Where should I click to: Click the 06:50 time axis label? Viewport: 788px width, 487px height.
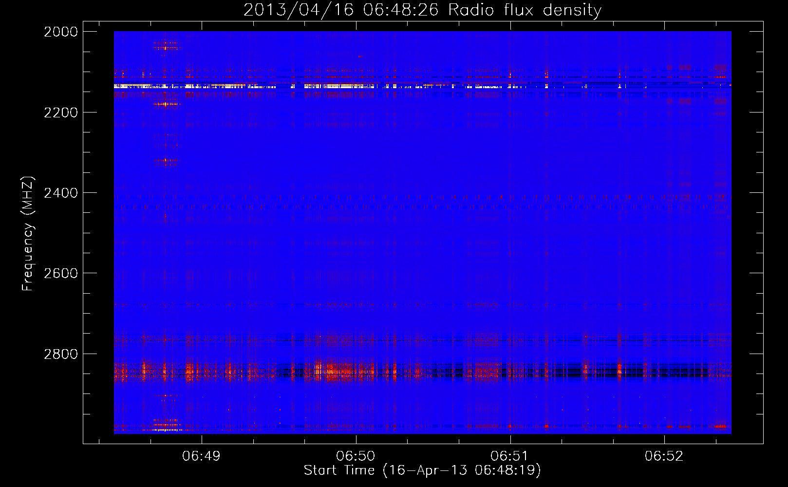coord(356,456)
